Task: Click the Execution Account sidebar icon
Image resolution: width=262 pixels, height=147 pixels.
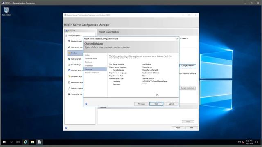Action: coord(69,71)
